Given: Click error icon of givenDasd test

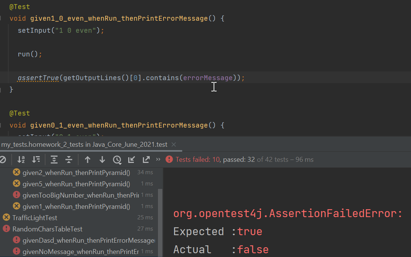Looking at the screenshot, I should tap(17, 240).
